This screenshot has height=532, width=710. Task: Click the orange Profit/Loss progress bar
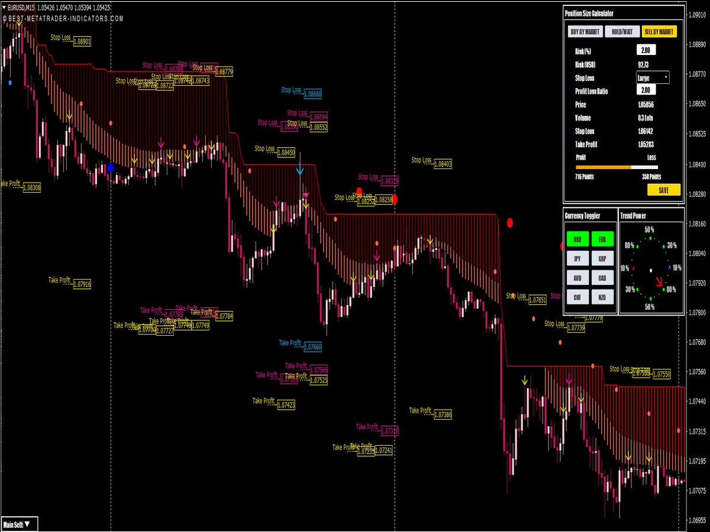point(603,168)
